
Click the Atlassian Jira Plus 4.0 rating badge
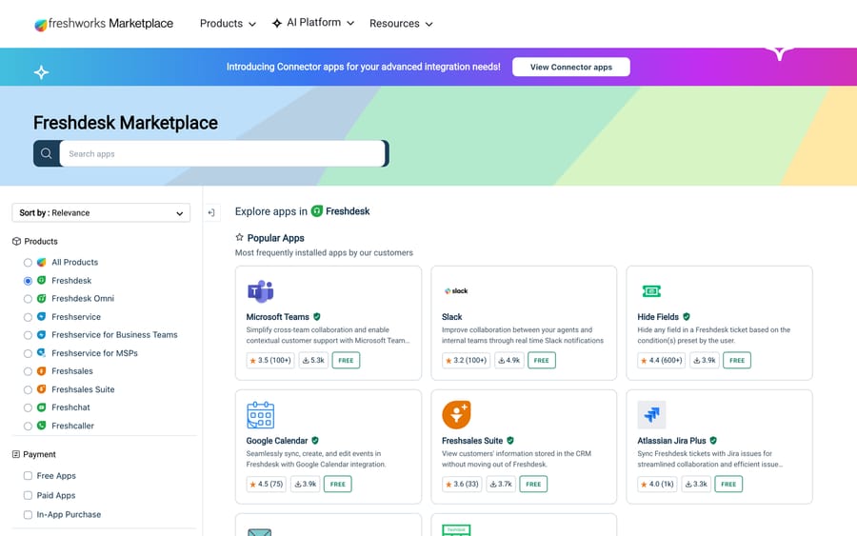pos(657,484)
